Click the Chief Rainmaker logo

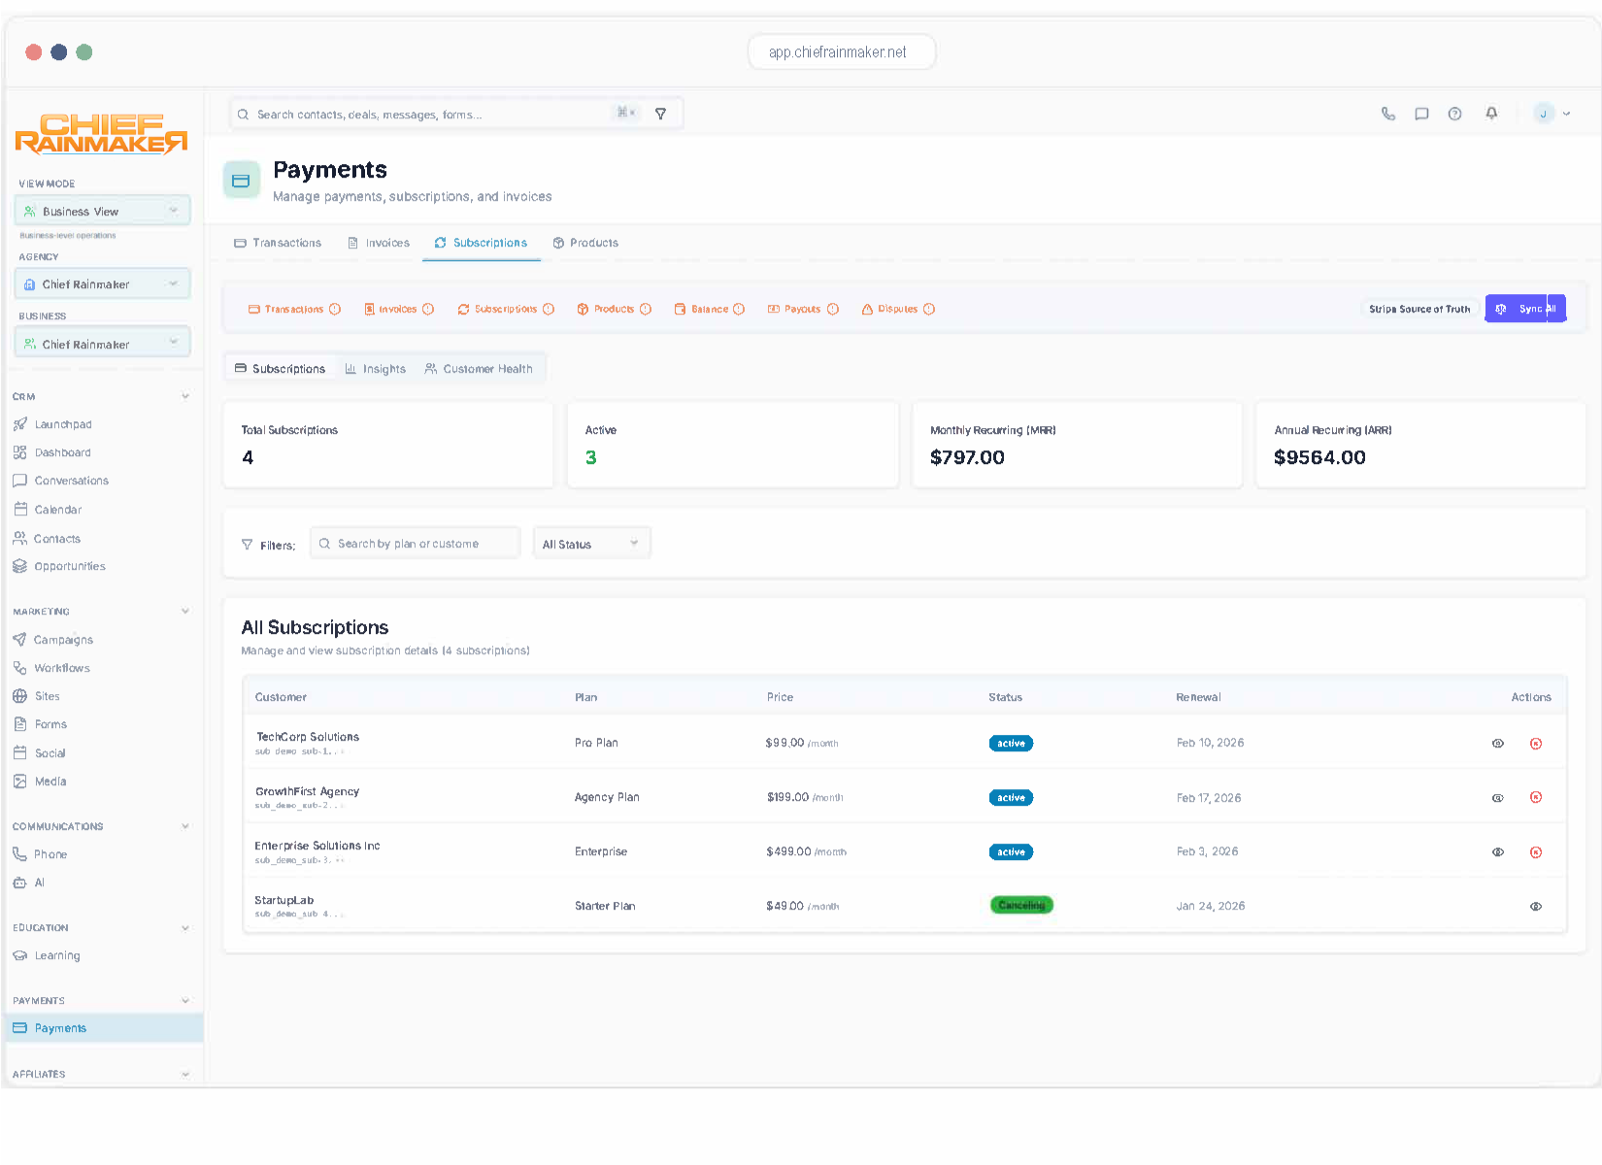(x=101, y=134)
